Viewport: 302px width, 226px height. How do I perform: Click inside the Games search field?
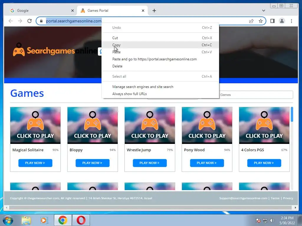[x=256, y=95]
